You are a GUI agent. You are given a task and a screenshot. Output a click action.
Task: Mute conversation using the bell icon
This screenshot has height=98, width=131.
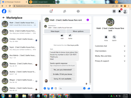pyautogui.click(x=106, y=37)
